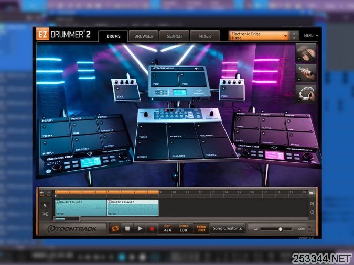Trigger the MELODIC pad
This screenshot has width=354, height=265.
pyautogui.click(x=210, y=130)
